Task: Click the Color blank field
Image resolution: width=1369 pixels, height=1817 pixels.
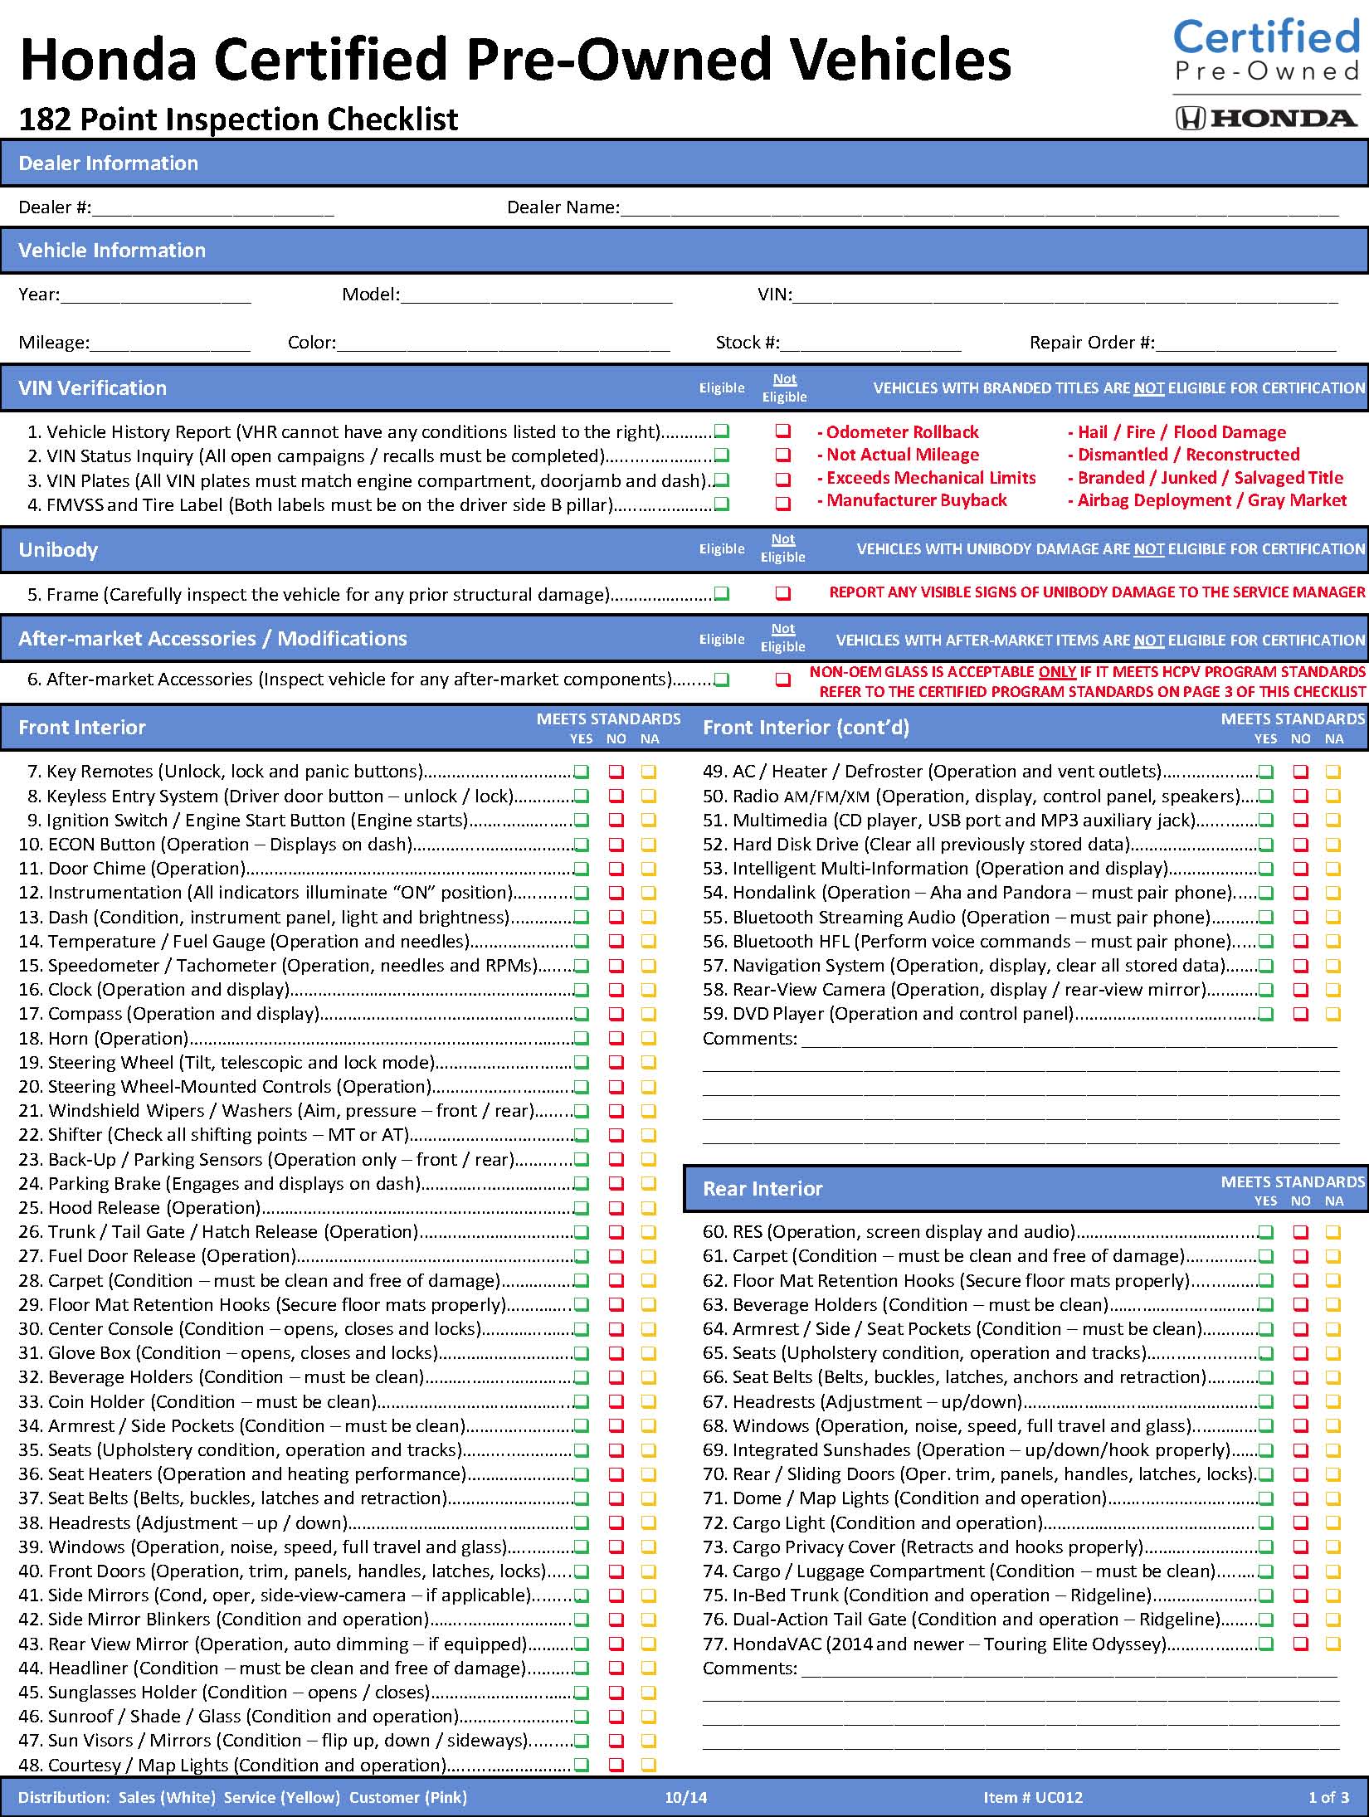Action: (504, 343)
